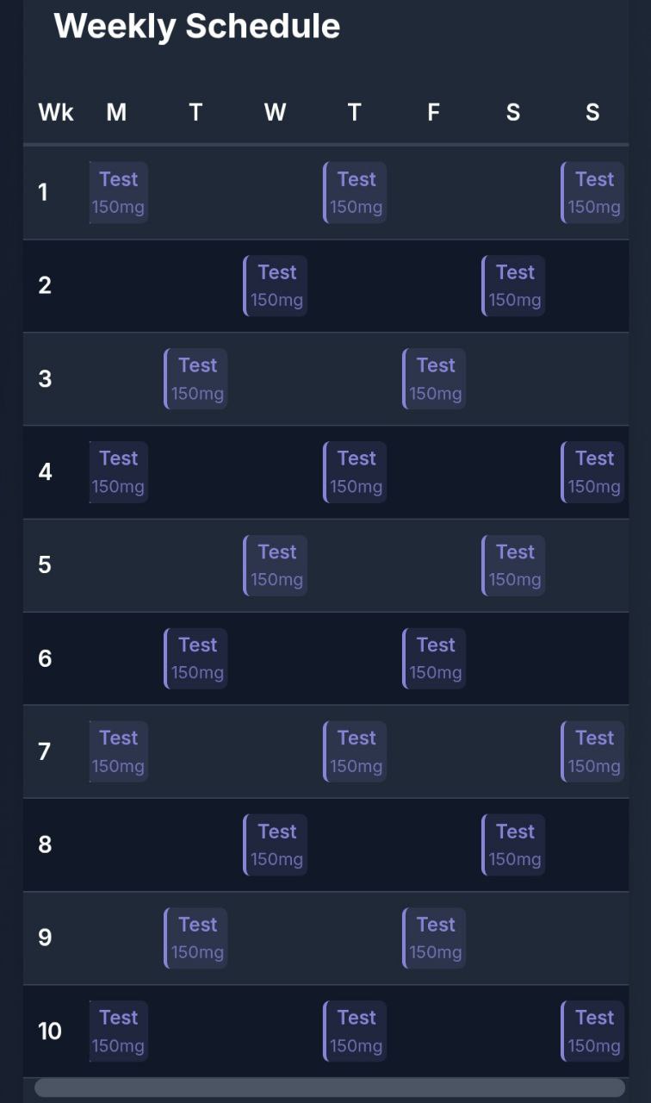Screen dimensions: 651x1103
Task: Select week 1 Thursday Test dose
Action: tap(356, 192)
